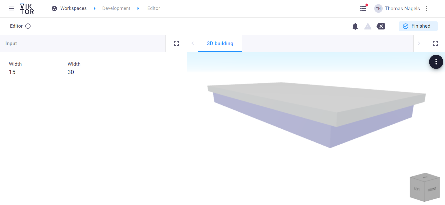Open the notifications bell
Viewport: 445px width, 205px height.
point(355,26)
